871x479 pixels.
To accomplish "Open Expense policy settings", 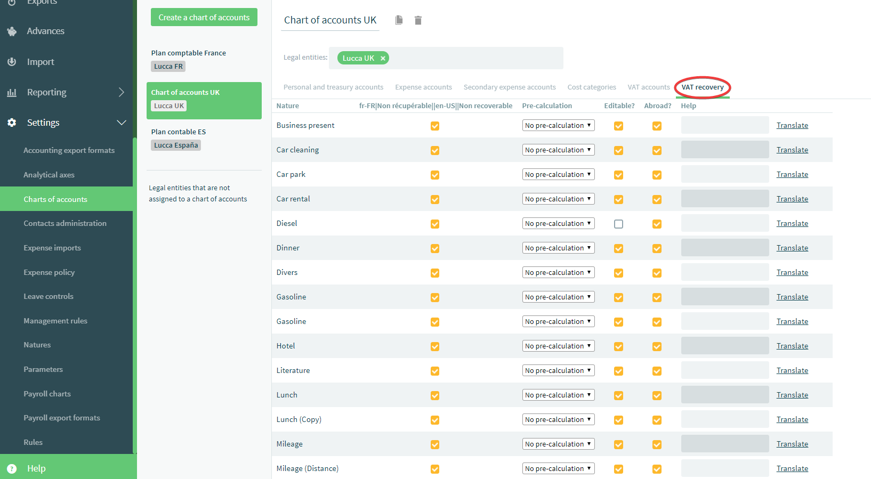I will [49, 272].
